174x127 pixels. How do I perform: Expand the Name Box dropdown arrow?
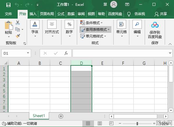tap(28, 53)
